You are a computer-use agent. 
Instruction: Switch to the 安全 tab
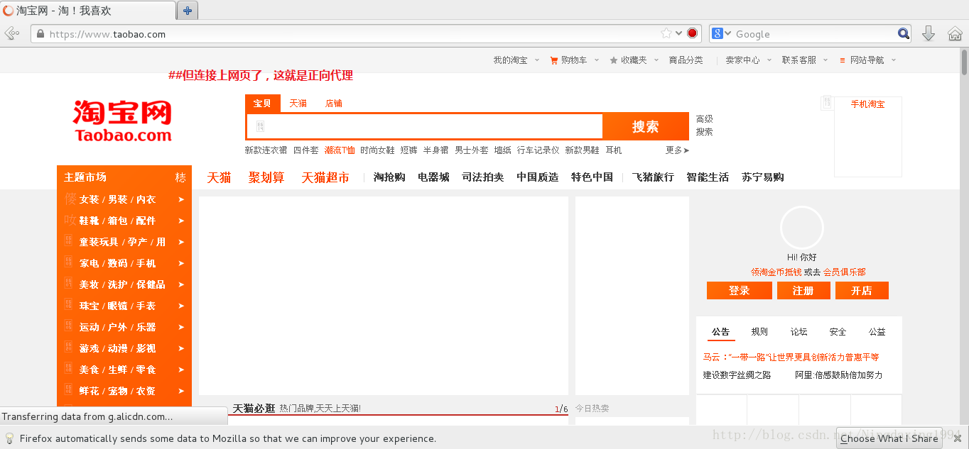(x=838, y=332)
